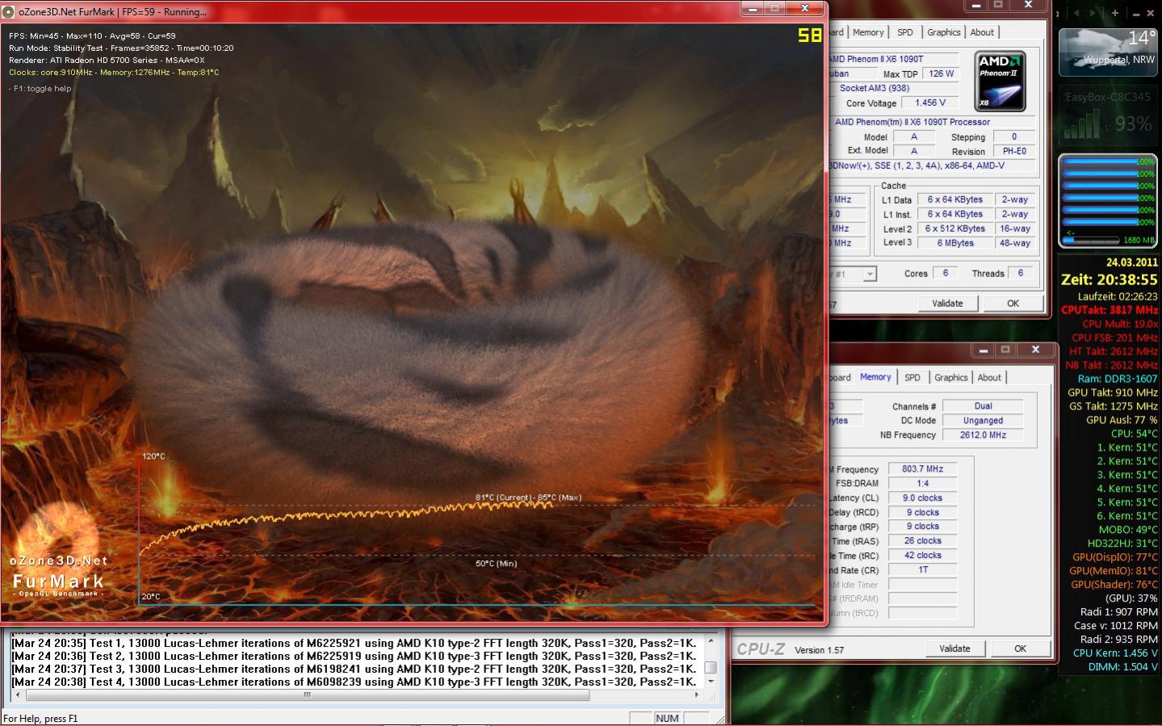
Task: Click the FSB:DRAM ratio value 1:4
Action: [923, 483]
